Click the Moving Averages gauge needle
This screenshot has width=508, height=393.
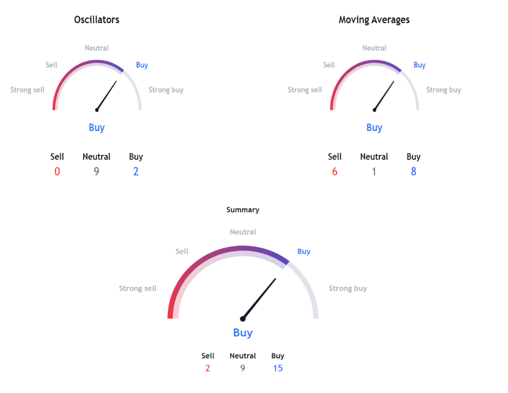(384, 96)
